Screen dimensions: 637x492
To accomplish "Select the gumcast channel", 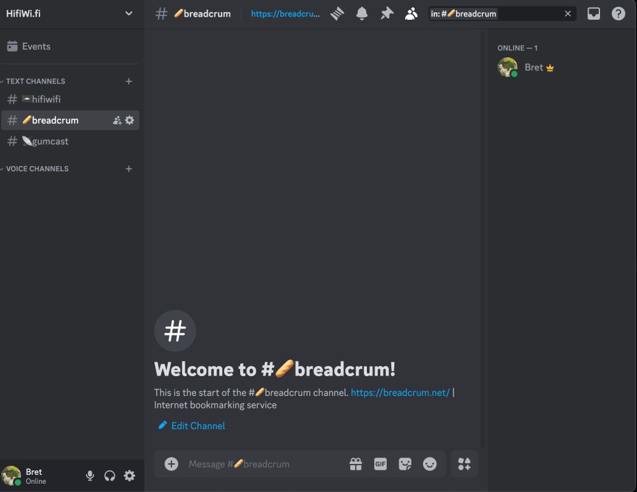I will (70, 141).
